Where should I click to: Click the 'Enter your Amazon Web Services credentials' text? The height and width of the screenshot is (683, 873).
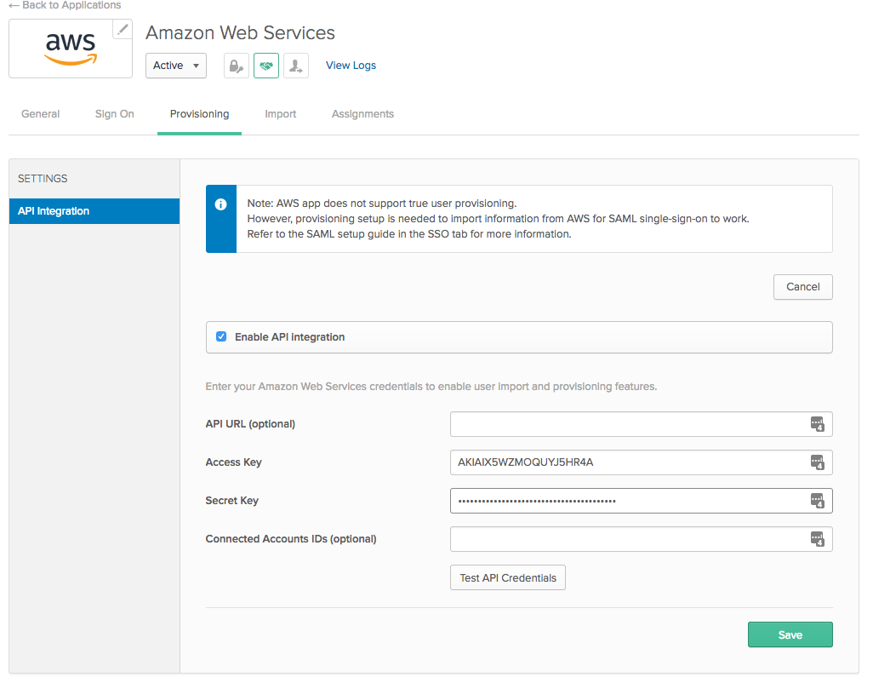pyautogui.click(x=431, y=386)
